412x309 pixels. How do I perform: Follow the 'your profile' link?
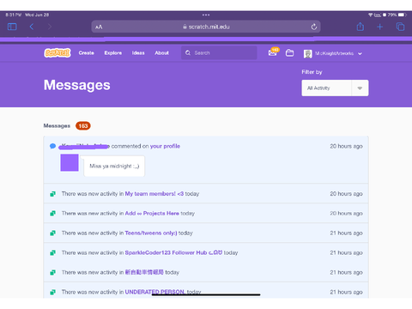(x=165, y=146)
